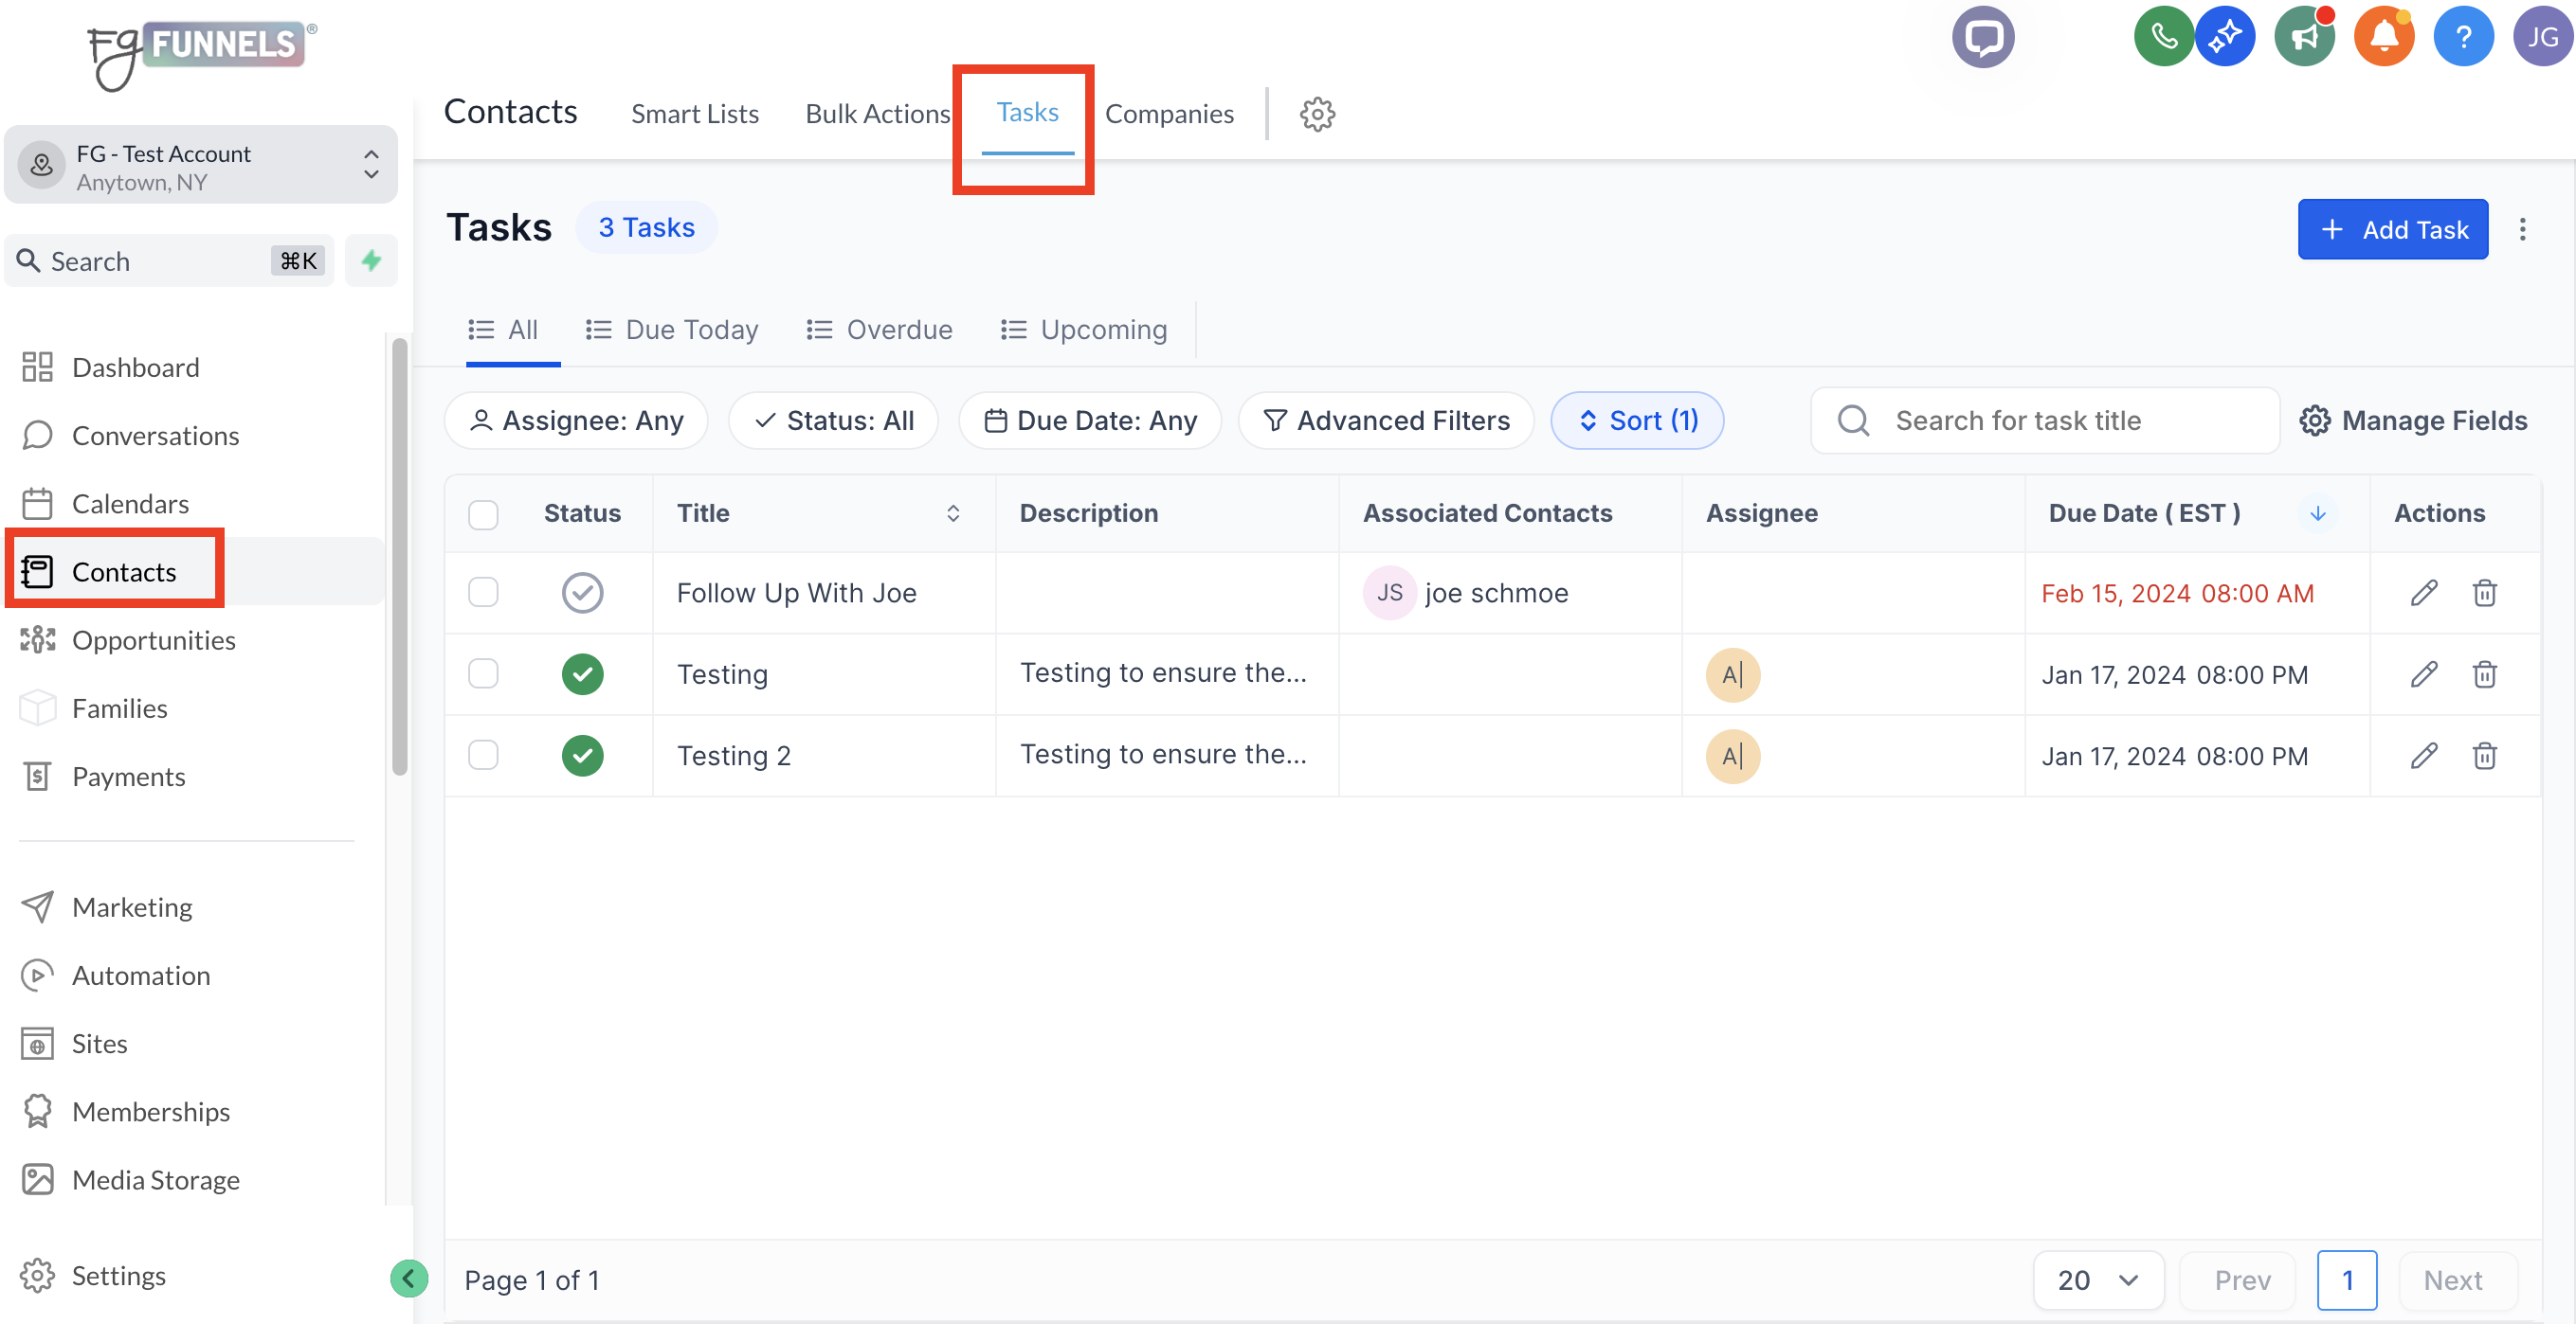Open the orange notifications bell
The image size is (2576, 1324).
click(2383, 37)
